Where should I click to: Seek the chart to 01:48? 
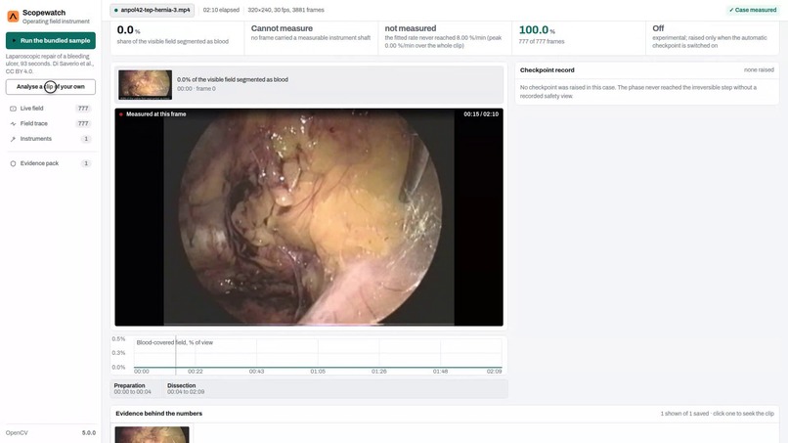tap(440, 371)
